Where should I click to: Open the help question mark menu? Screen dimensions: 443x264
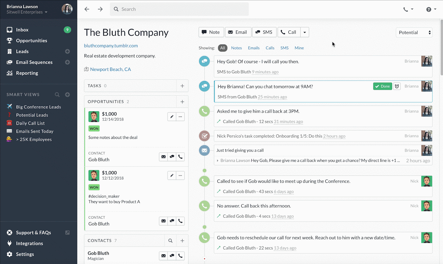[x=431, y=9]
